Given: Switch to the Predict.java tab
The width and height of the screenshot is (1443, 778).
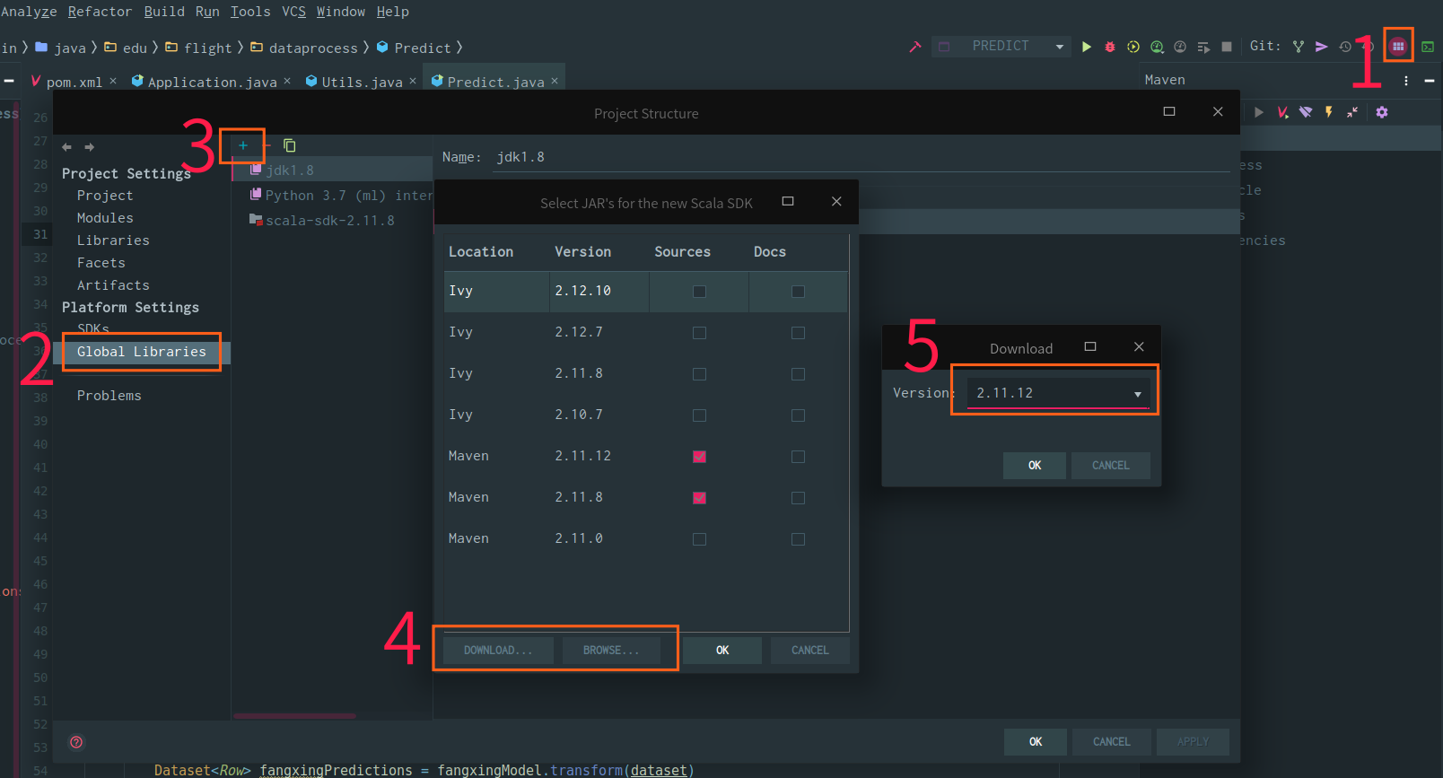Looking at the screenshot, I should coord(495,82).
